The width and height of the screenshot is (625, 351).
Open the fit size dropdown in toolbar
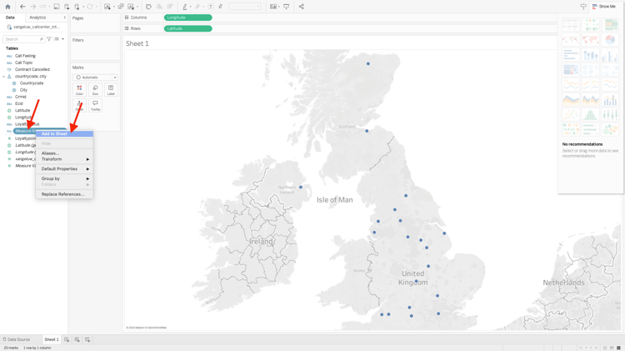(245, 7)
